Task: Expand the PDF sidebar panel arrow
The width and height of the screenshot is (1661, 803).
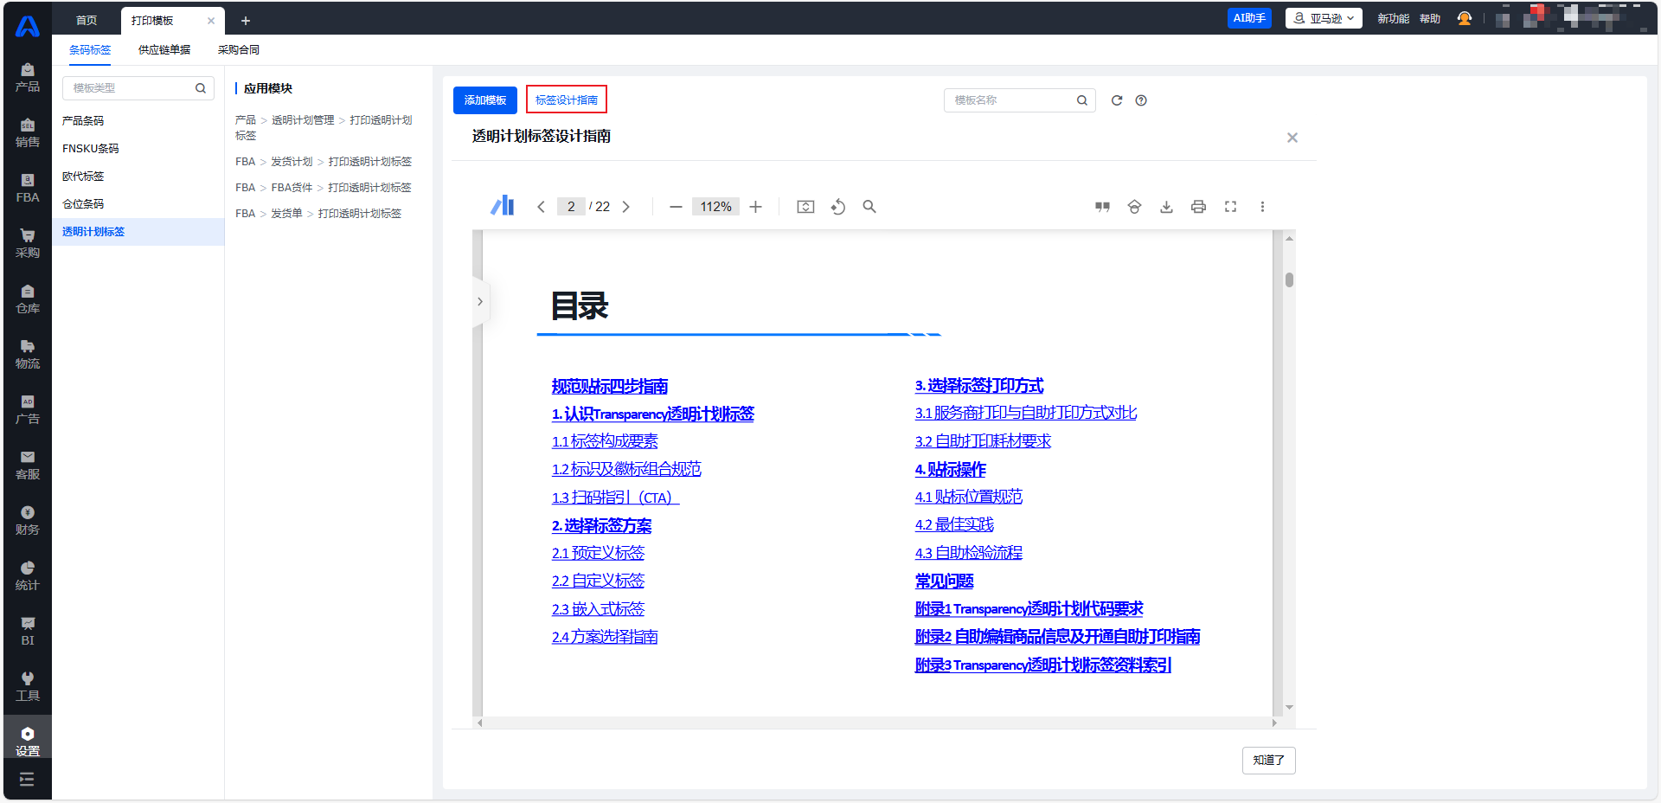Action: (480, 302)
